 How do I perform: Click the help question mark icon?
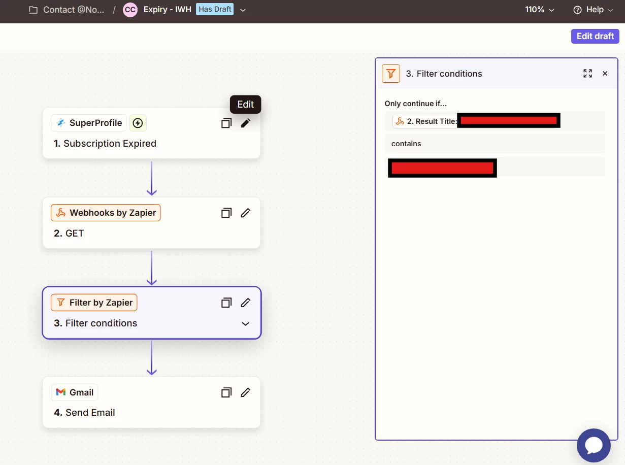coord(577,10)
